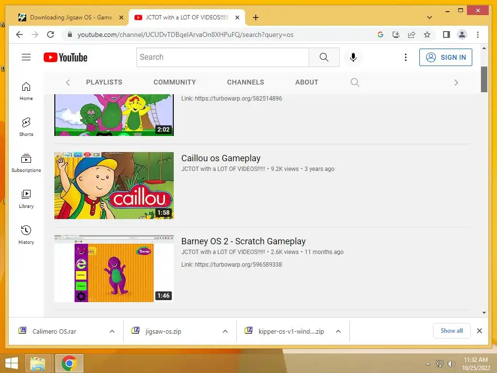This screenshot has width=497, height=373.
Task: Open Caillou os Gameplay video title
Action: 221,158
